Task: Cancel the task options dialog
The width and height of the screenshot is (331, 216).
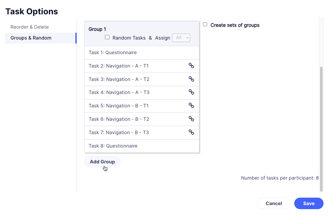Action: pyautogui.click(x=274, y=203)
